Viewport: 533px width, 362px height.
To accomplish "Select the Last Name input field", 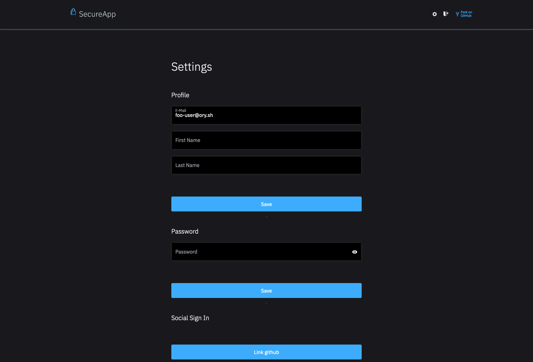I will point(266,165).
